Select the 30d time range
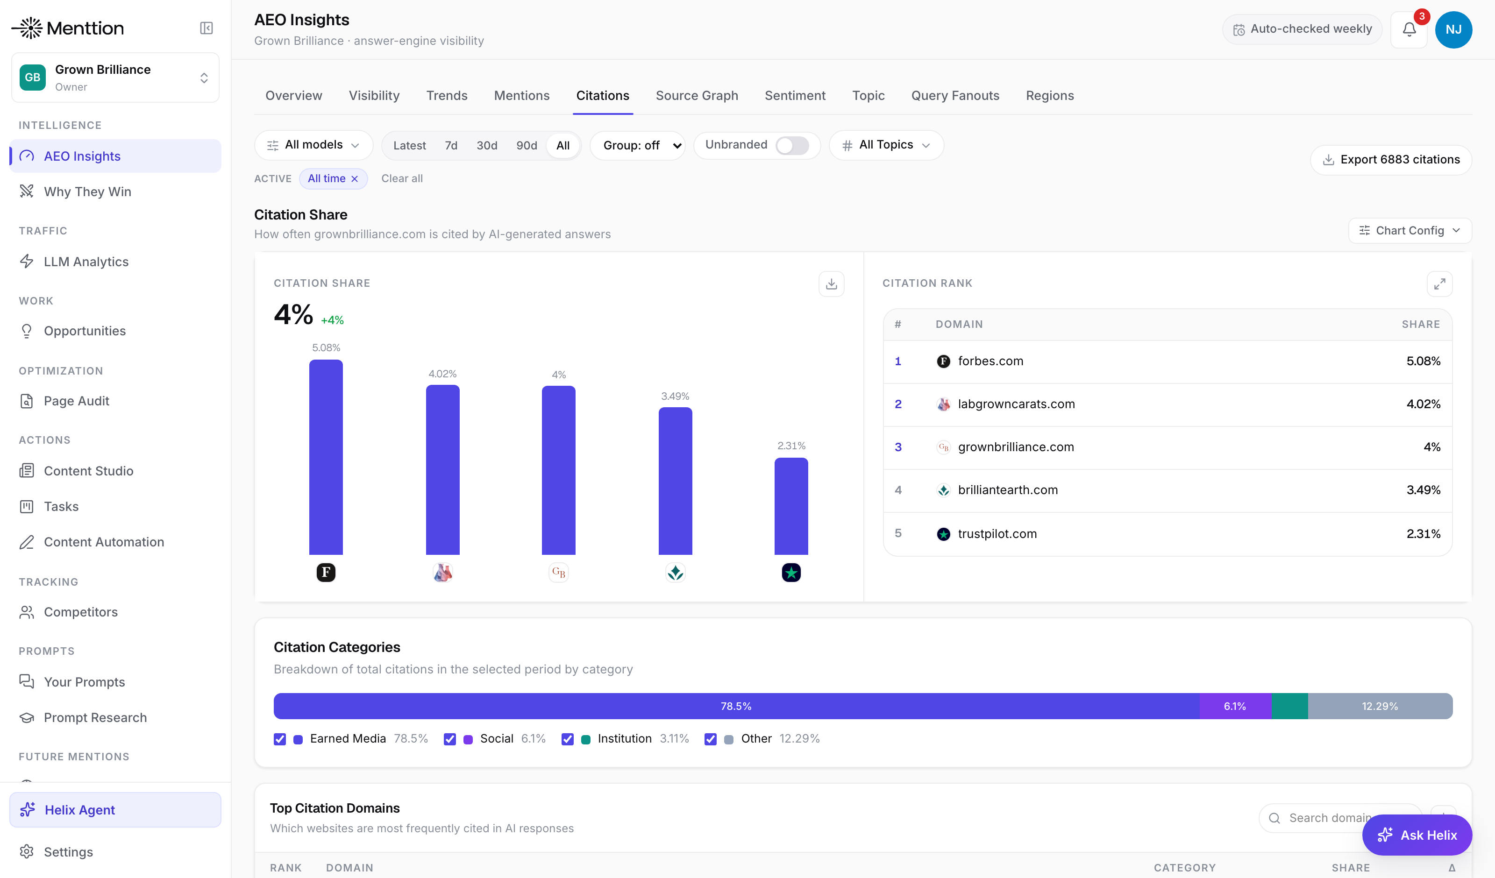The width and height of the screenshot is (1495, 878). (487, 145)
